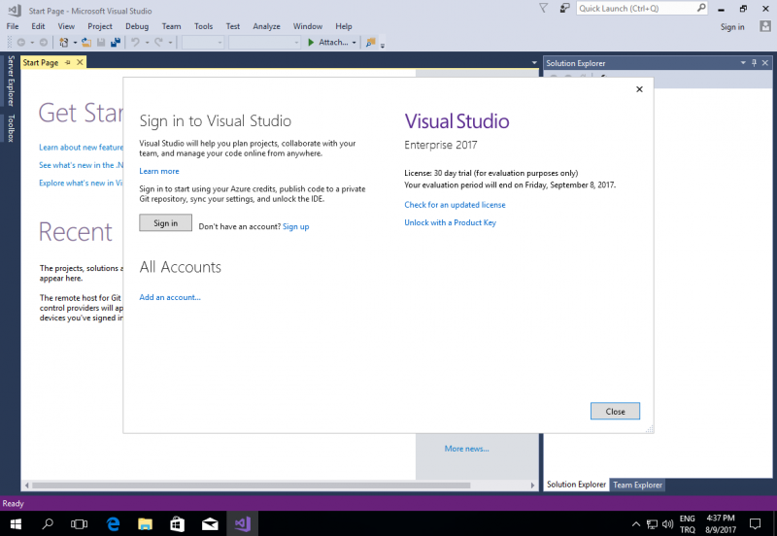Click the green Attach play icon

click(311, 43)
